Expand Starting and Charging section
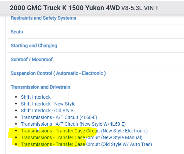 click(34, 46)
